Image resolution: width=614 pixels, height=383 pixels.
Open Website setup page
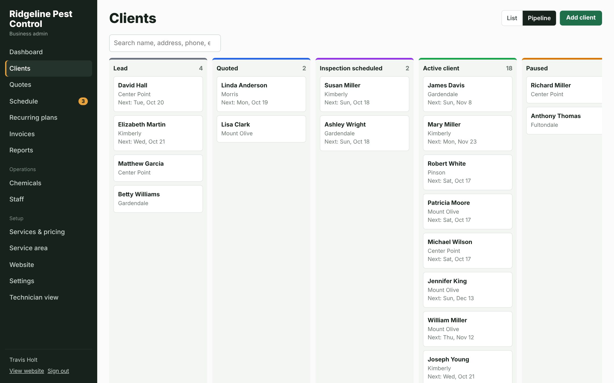coord(48,265)
